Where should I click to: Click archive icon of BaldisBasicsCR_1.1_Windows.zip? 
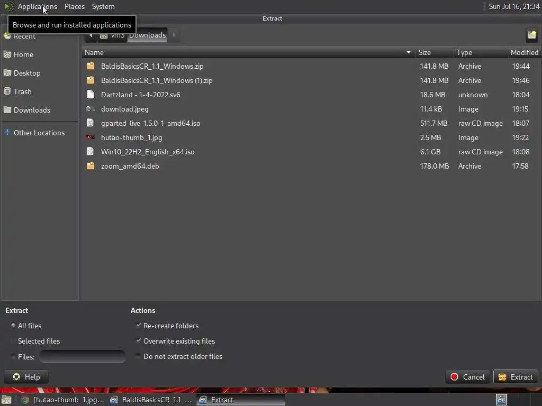tap(90, 66)
